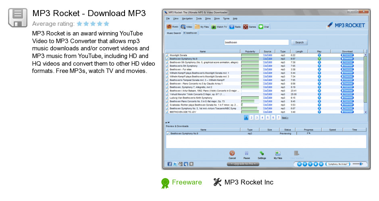Screen dimensions: 379x201
Task: Go to results page 2
Action: click(x=251, y=118)
